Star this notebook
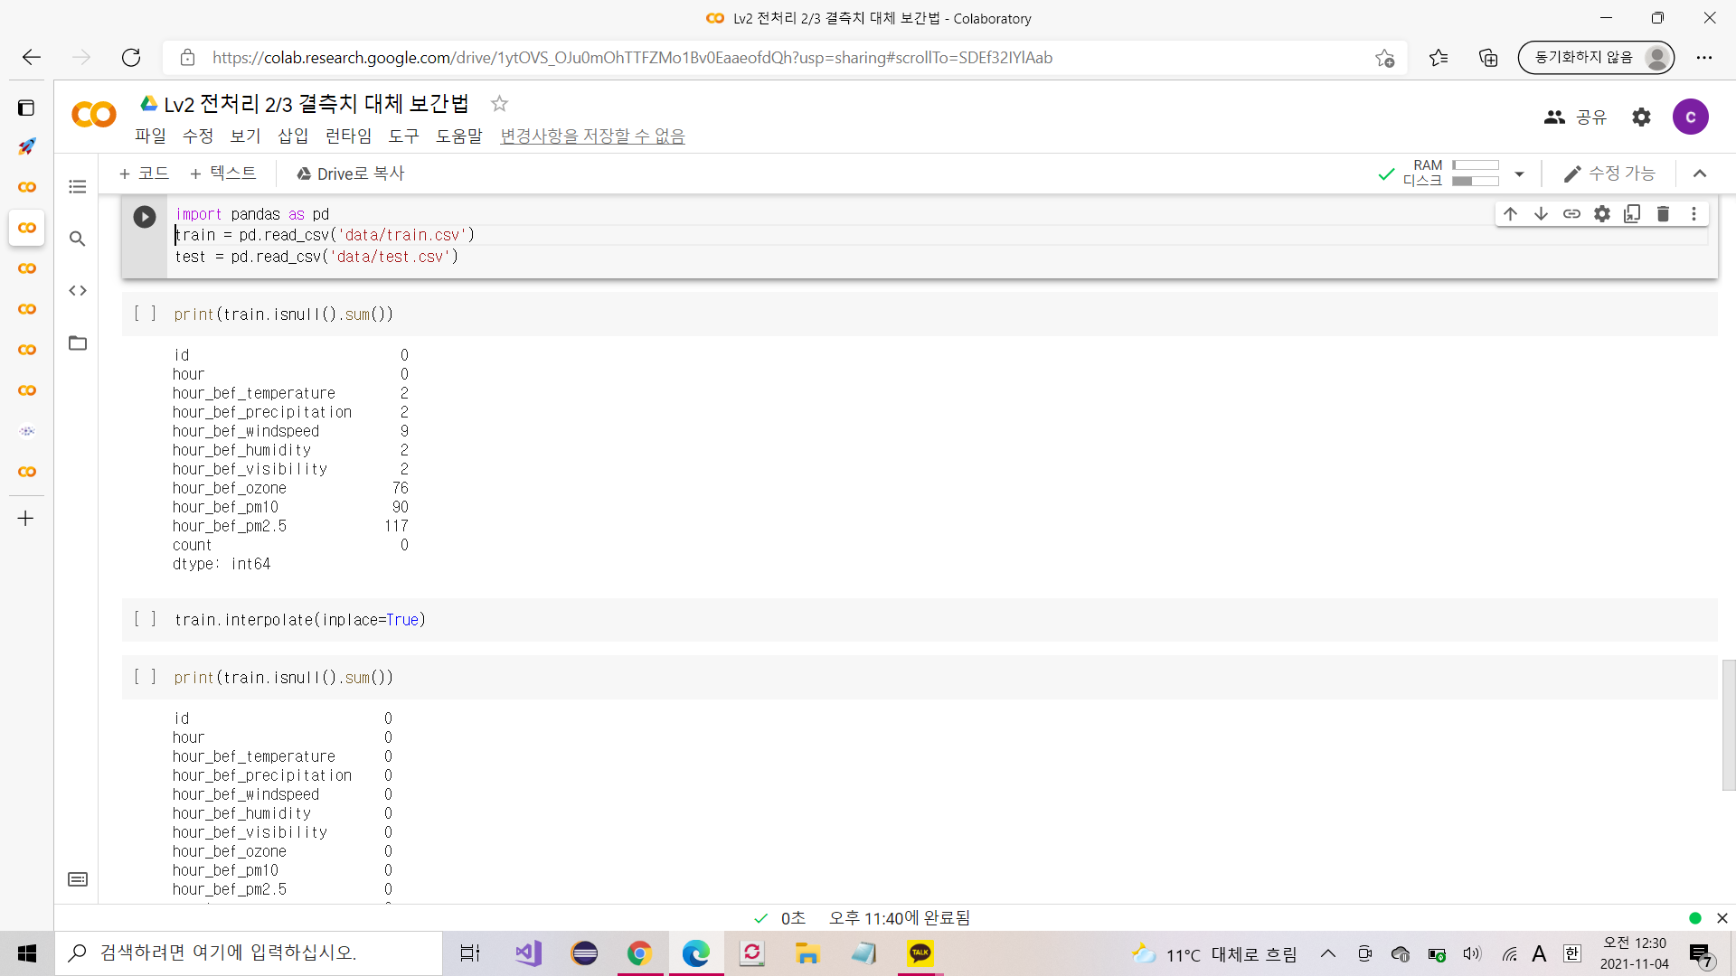 click(499, 104)
